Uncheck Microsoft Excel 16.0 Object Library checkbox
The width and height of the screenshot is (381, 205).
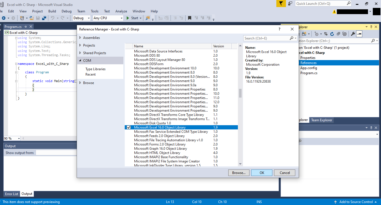pyautogui.click(x=129, y=127)
